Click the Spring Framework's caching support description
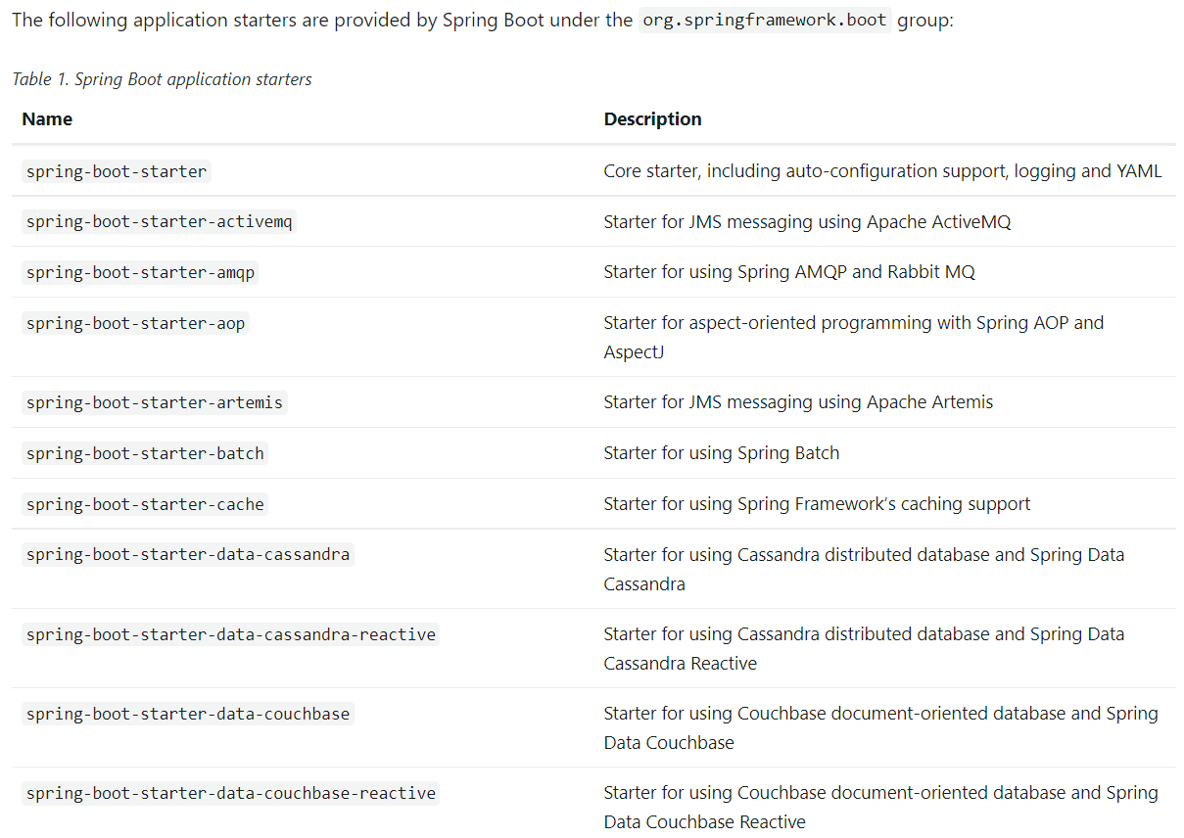The image size is (1184, 838). [817, 504]
